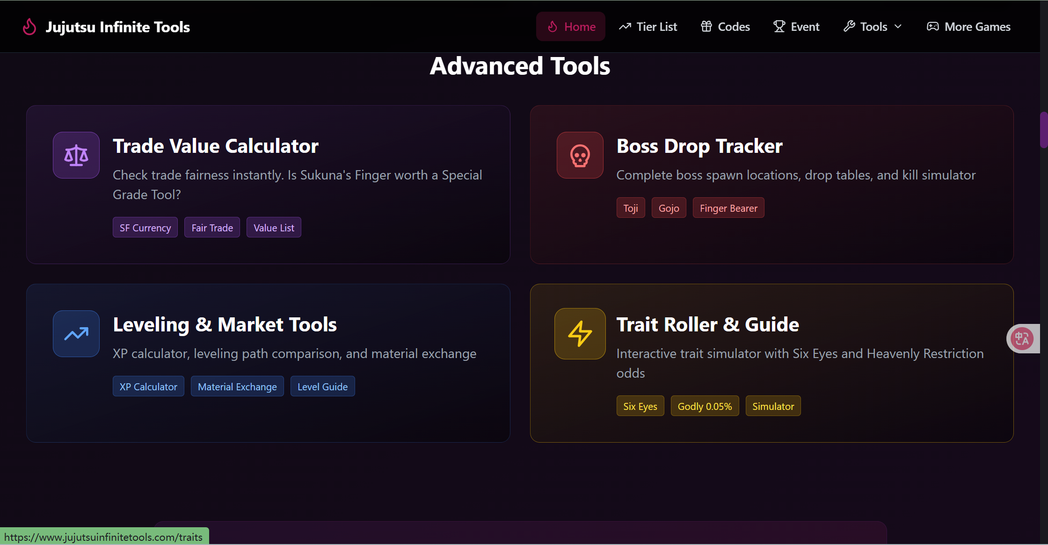Click the skull icon for Boss Drop Tracker
Screen dimensions: 1048x545
(x=580, y=155)
